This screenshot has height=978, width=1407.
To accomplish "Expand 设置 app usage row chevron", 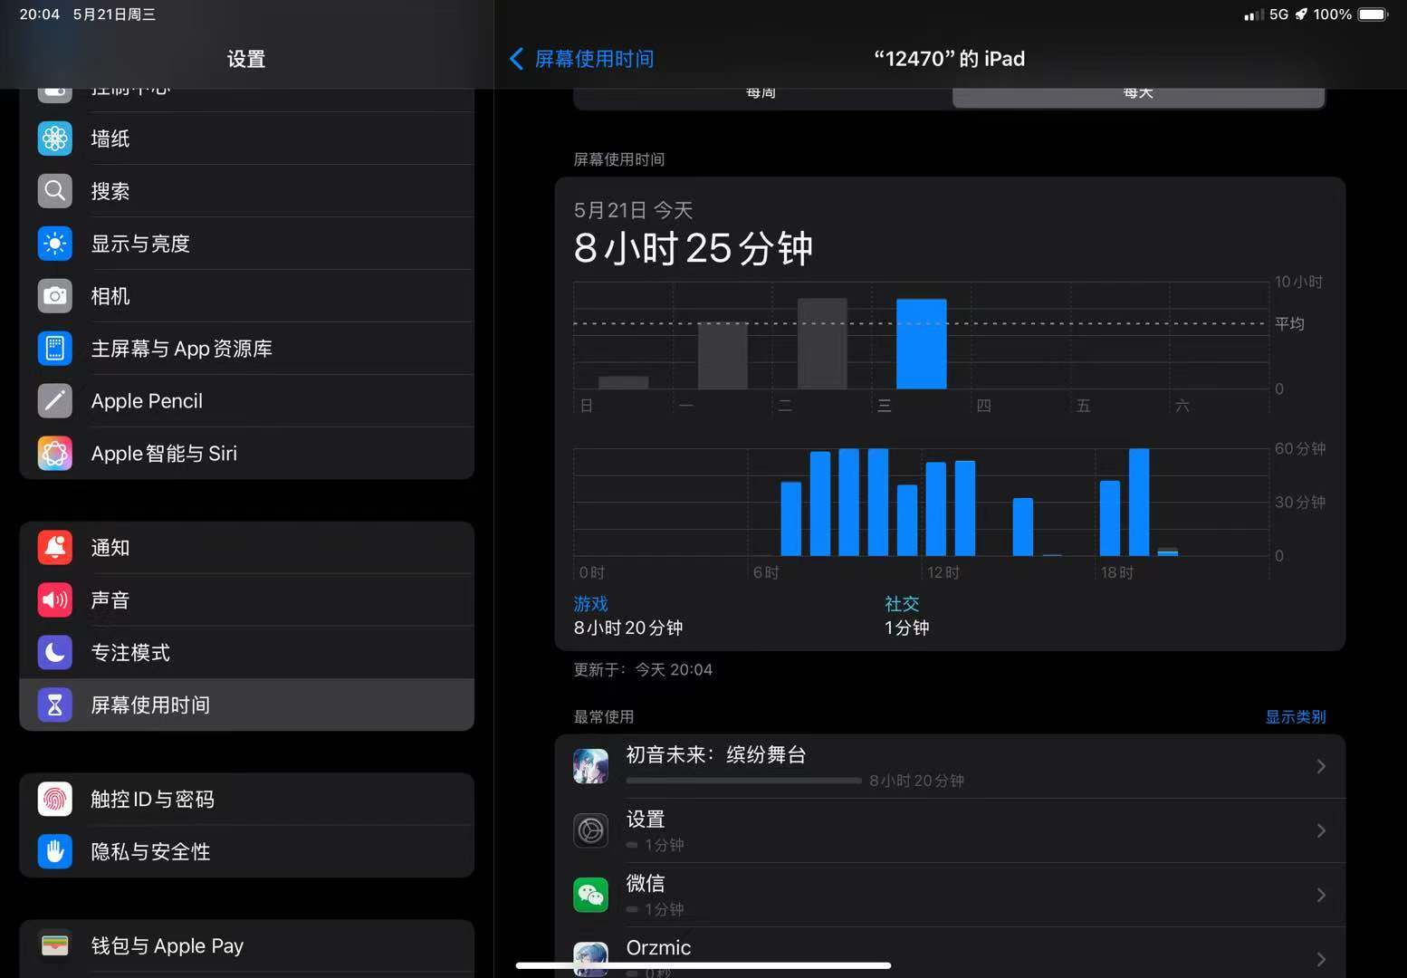I will 1321,831.
